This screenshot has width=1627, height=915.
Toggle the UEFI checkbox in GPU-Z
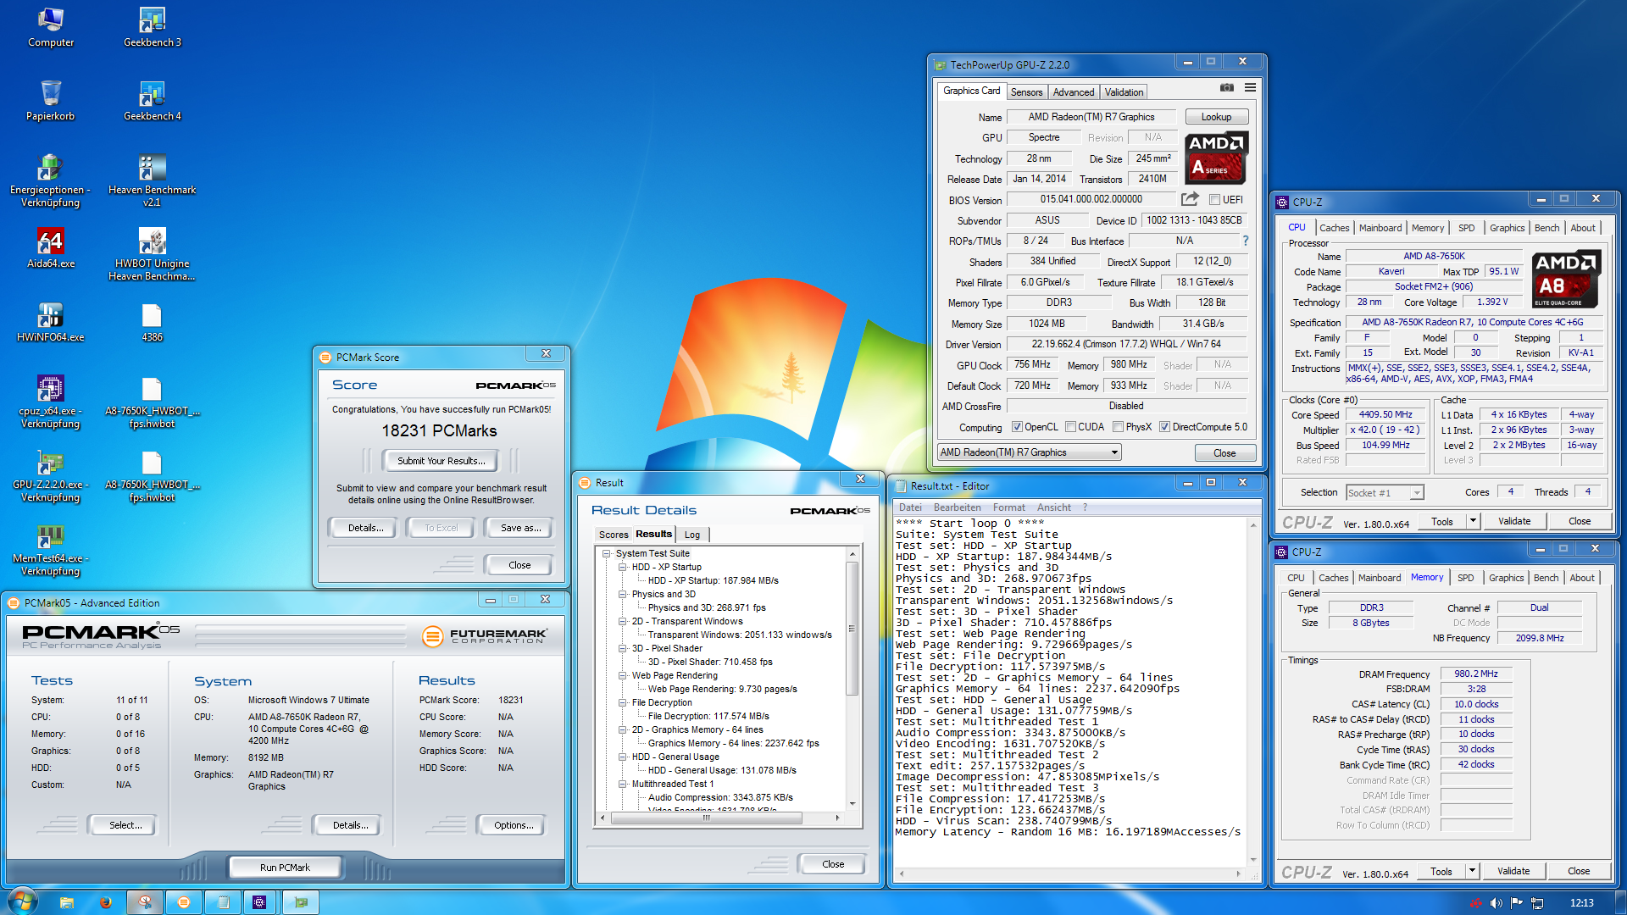click(x=1214, y=200)
